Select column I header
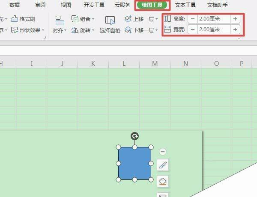This screenshot has width=257, height=197. pyautogui.click(x=31, y=63)
